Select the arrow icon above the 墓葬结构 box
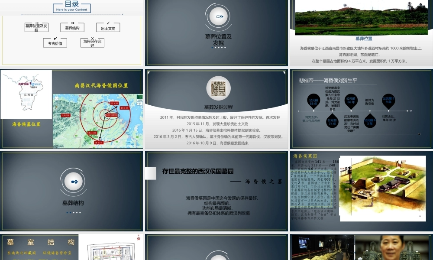Viewport: 433px width, 260px height. pyautogui.click(x=72, y=23)
